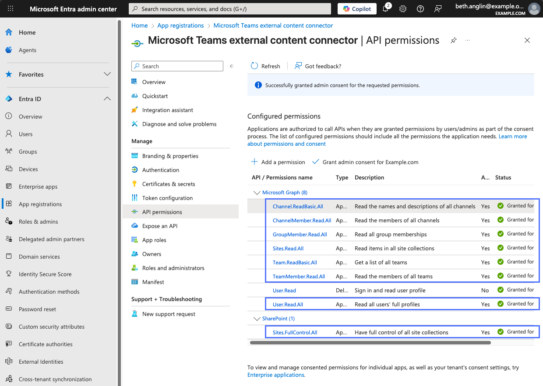
Task: Click the Enterprise applications link
Action: (x=276, y=375)
